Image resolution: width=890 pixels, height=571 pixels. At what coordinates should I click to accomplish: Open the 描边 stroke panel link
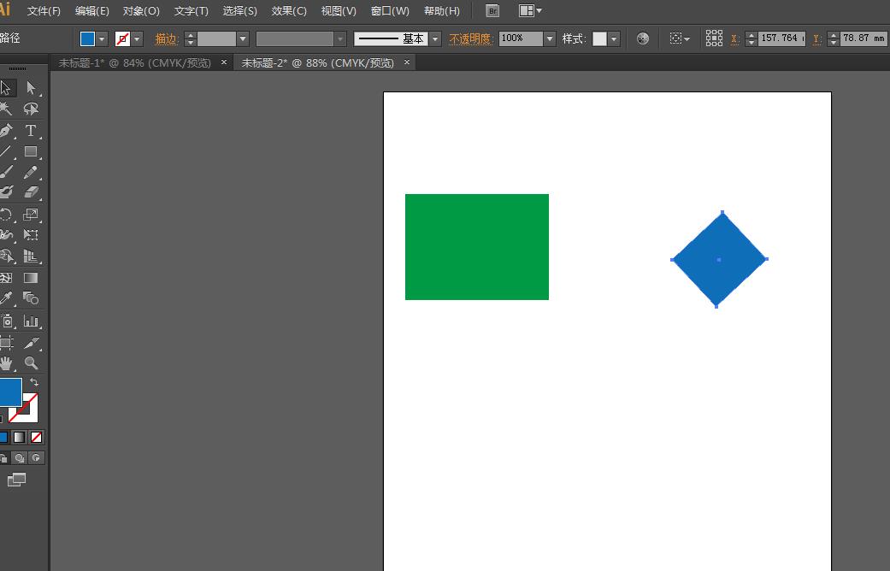(x=167, y=38)
